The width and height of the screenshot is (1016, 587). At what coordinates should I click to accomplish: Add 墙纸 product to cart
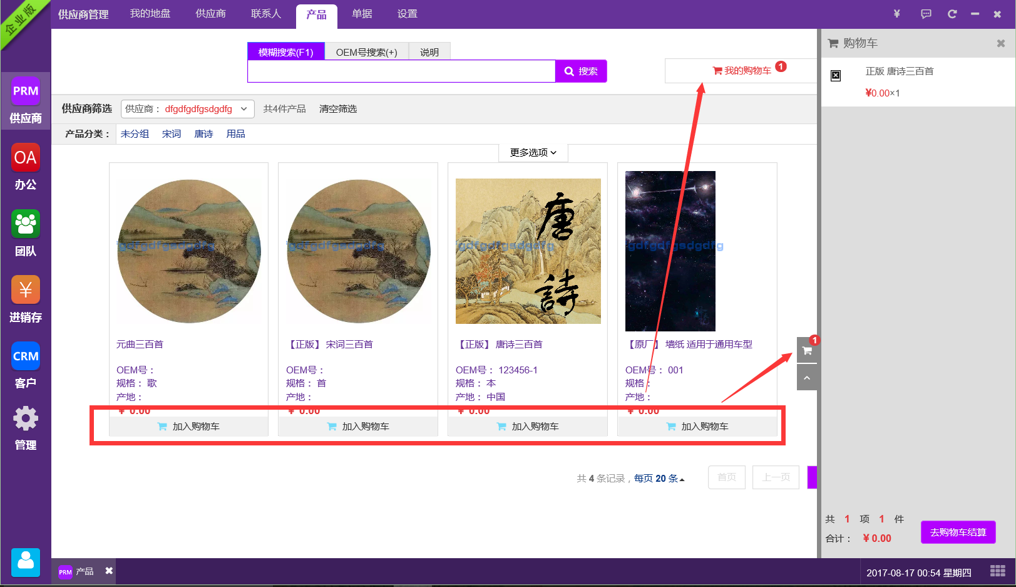(x=697, y=427)
